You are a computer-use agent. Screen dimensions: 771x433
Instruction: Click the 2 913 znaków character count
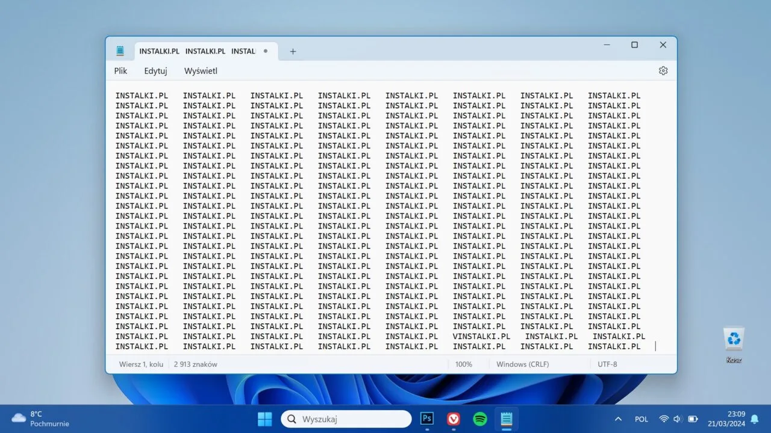[x=196, y=364]
